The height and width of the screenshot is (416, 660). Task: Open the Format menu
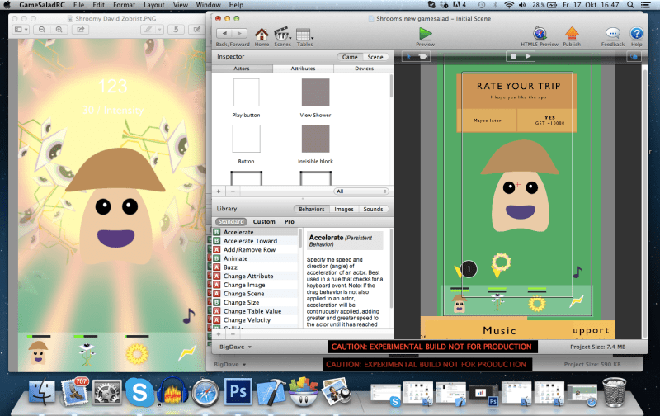(x=125, y=5)
